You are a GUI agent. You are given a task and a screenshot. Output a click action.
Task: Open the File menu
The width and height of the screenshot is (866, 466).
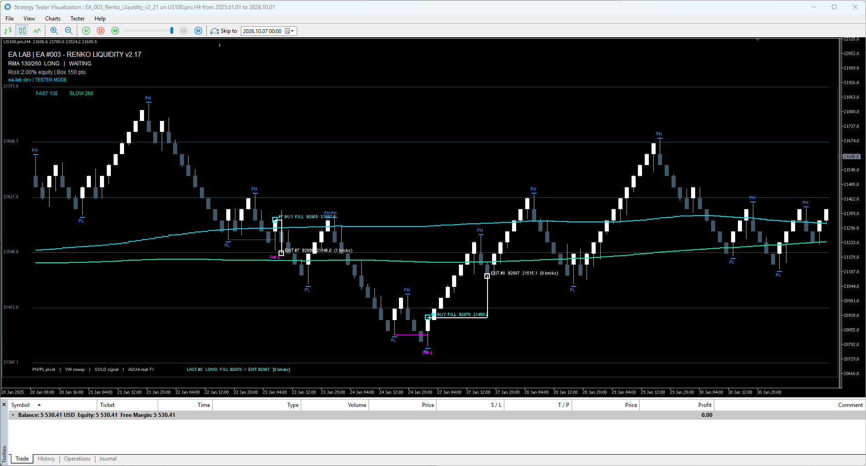tap(10, 19)
